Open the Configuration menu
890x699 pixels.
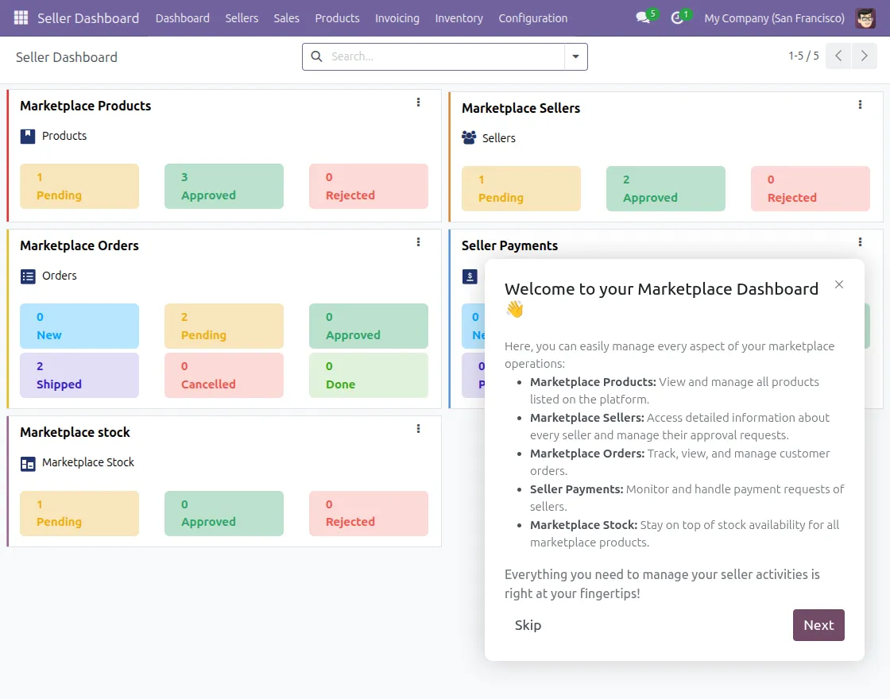click(532, 17)
